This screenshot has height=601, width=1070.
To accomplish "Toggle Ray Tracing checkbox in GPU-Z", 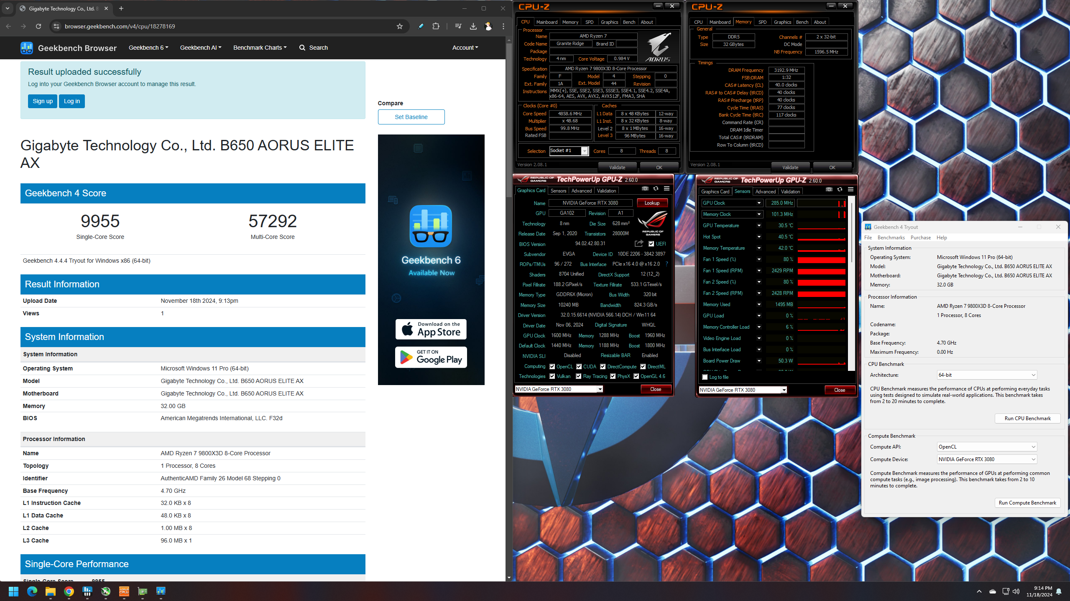I will (x=579, y=376).
